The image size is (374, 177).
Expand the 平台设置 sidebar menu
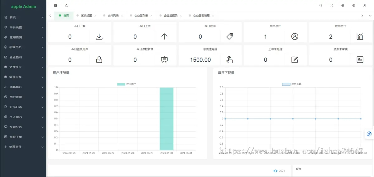pos(23,27)
